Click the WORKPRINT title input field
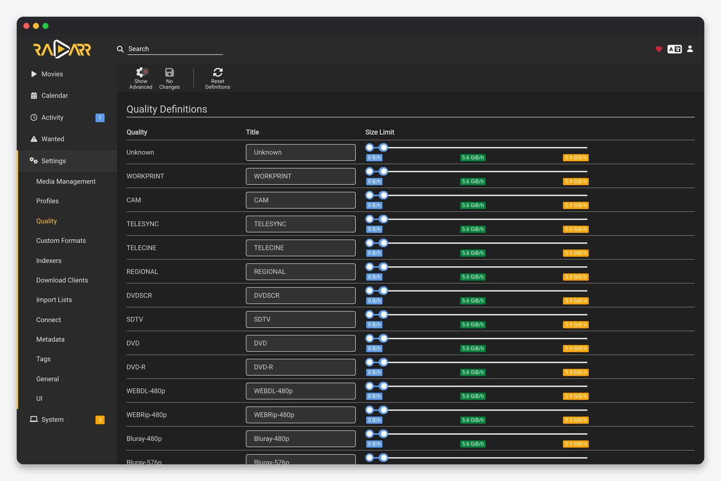The width and height of the screenshot is (721, 481). (x=301, y=176)
